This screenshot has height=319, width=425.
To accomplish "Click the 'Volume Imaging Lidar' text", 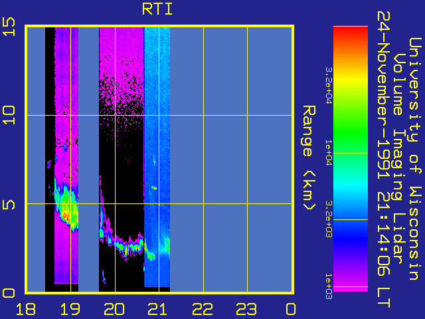I will [398, 158].
